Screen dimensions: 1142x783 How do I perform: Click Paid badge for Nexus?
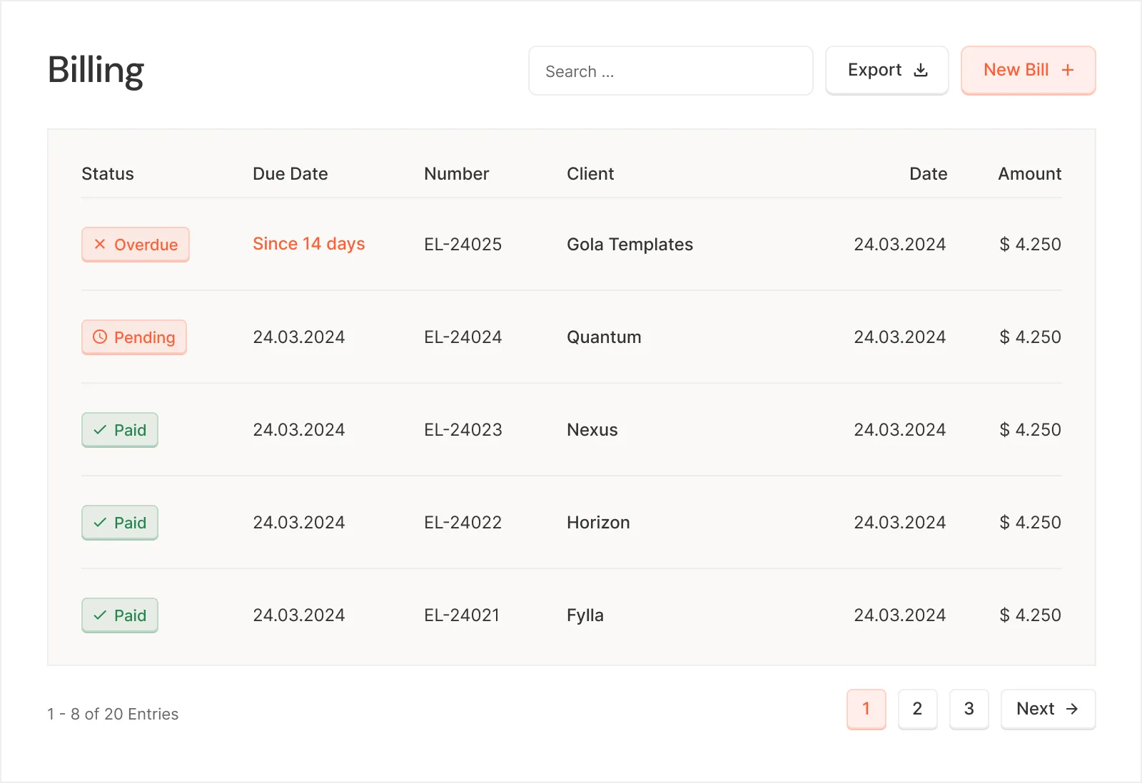(x=120, y=430)
